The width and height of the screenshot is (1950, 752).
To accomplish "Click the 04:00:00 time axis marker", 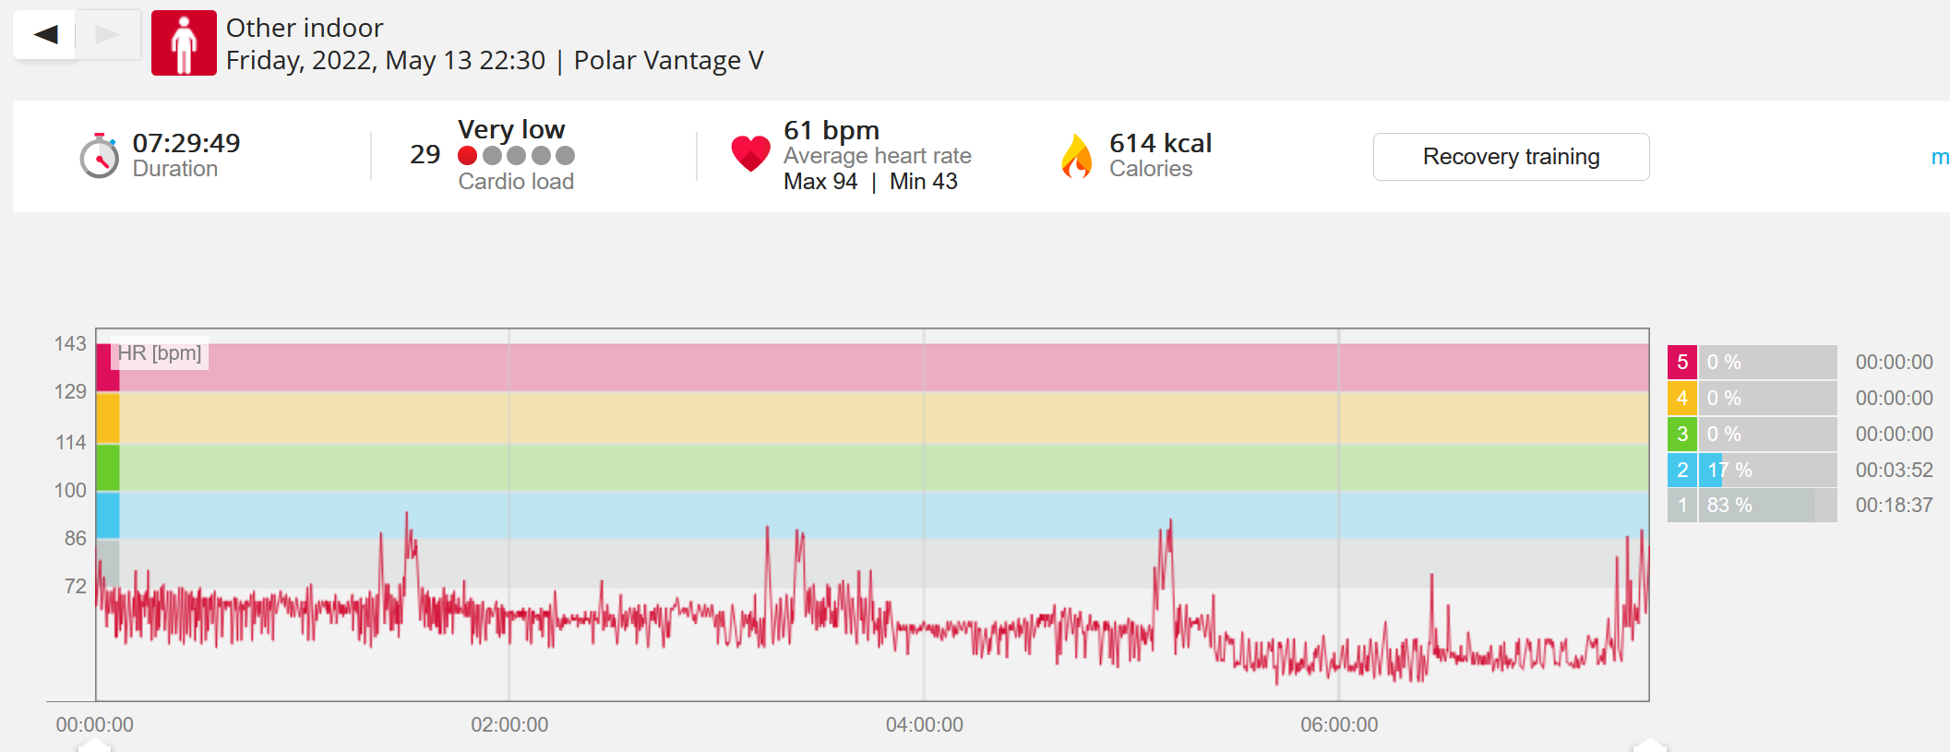I will [x=924, y=725].
